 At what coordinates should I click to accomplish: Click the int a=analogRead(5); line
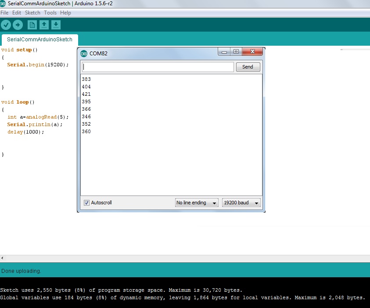click(38, 117)
